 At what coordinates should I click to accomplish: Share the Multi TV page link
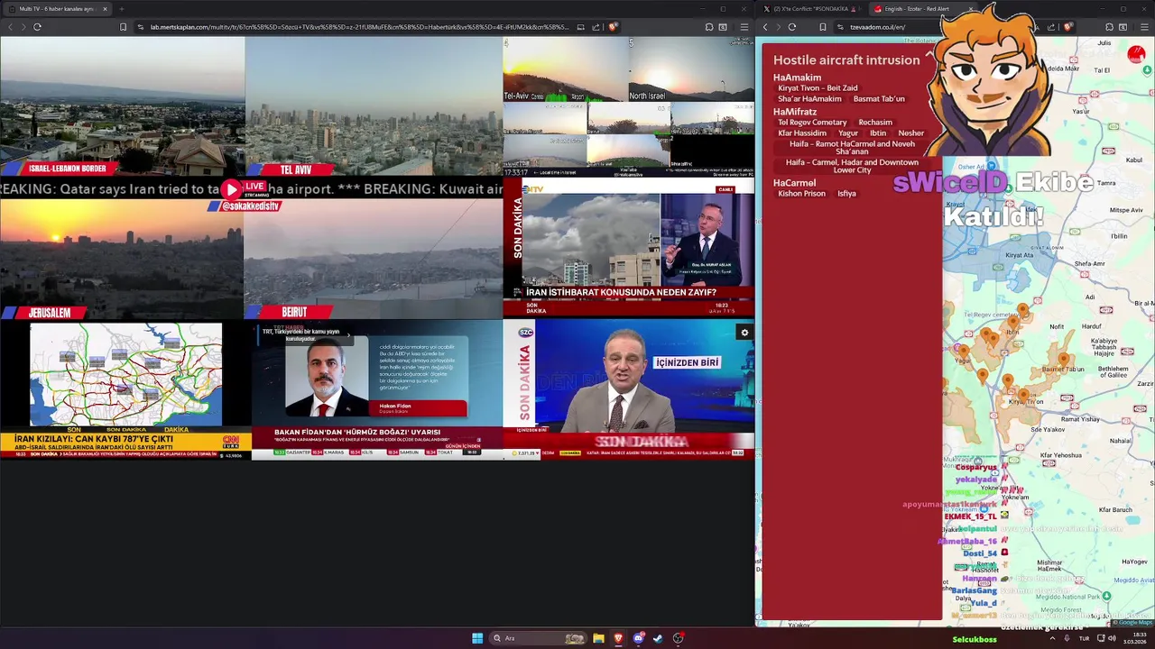click(x=596, y=27)
